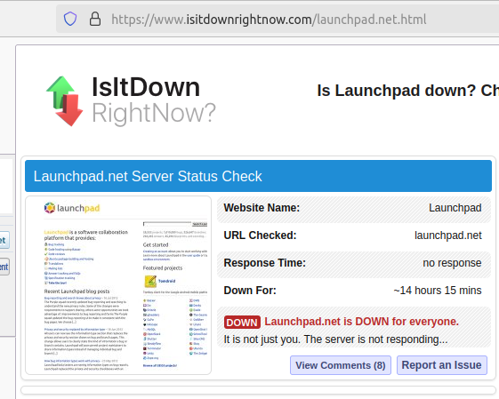Click the IsItDownRightNow arrows logo
Screen dimensions: 499x399
click(65, 100)
